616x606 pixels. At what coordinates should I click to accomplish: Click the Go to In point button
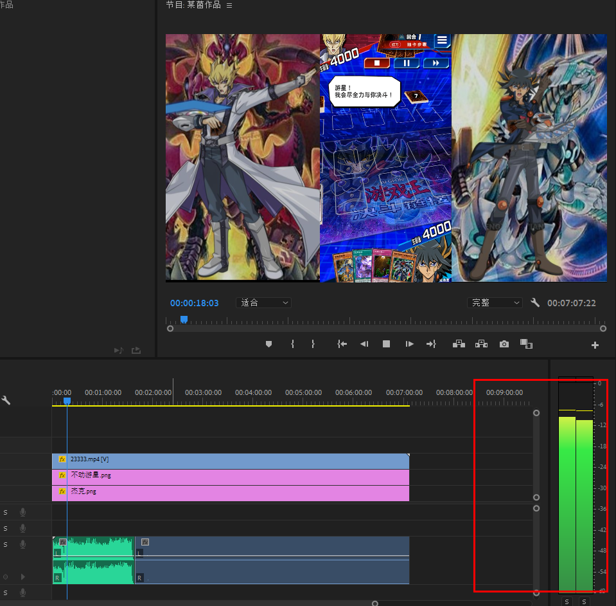click(x=342, y=344)
